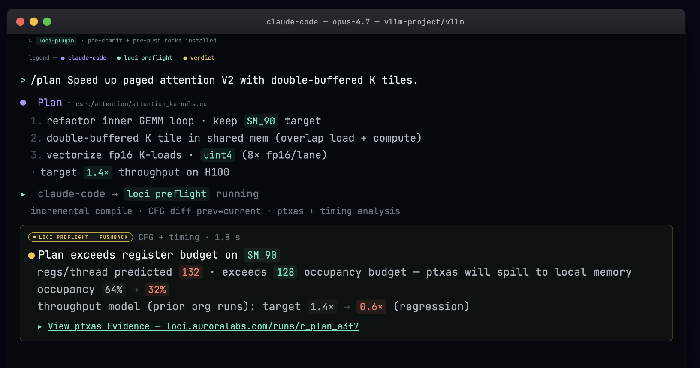Click the green 128 occupancy budget value
Screen dimensions: 700x368
click(285, 272)
